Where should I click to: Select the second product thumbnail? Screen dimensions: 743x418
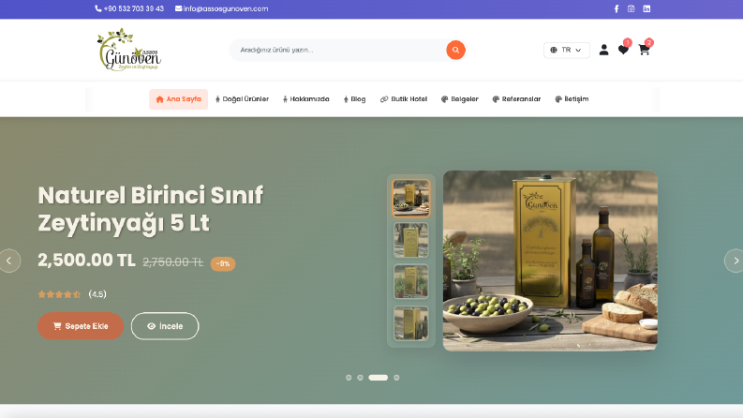click(x=410, y=240)
